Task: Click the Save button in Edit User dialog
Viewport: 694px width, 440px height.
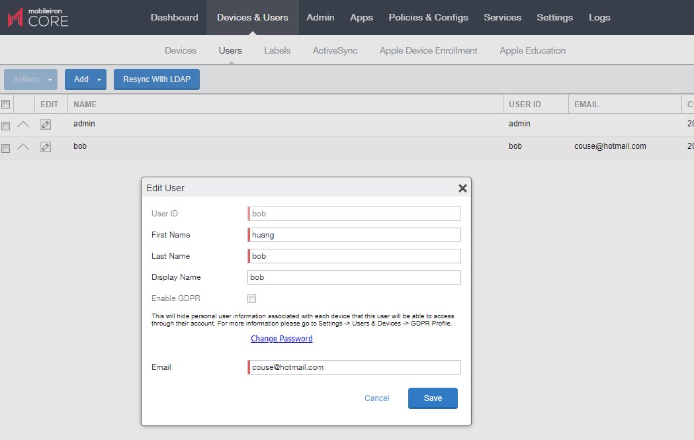Action: [433, 398]
